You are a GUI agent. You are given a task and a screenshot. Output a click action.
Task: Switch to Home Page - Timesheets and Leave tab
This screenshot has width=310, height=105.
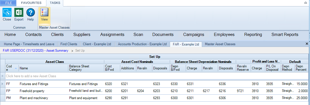click(x=29, y=44)
